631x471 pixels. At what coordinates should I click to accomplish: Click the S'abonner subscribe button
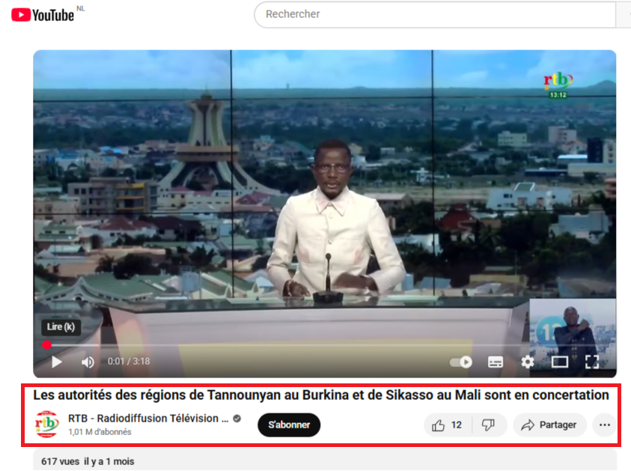tap(289, 425)
